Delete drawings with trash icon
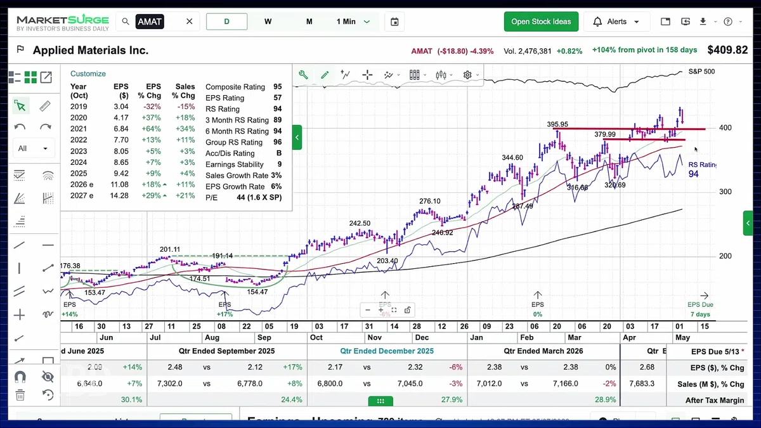Viewport: 761px width, 428px height. pos(20,395)
